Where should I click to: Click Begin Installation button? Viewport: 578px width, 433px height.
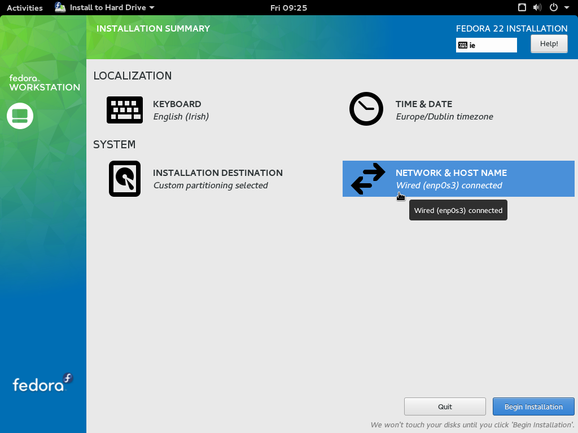point(533,407)
